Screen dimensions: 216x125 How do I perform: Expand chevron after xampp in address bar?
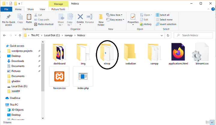click(x=75, y=35)
